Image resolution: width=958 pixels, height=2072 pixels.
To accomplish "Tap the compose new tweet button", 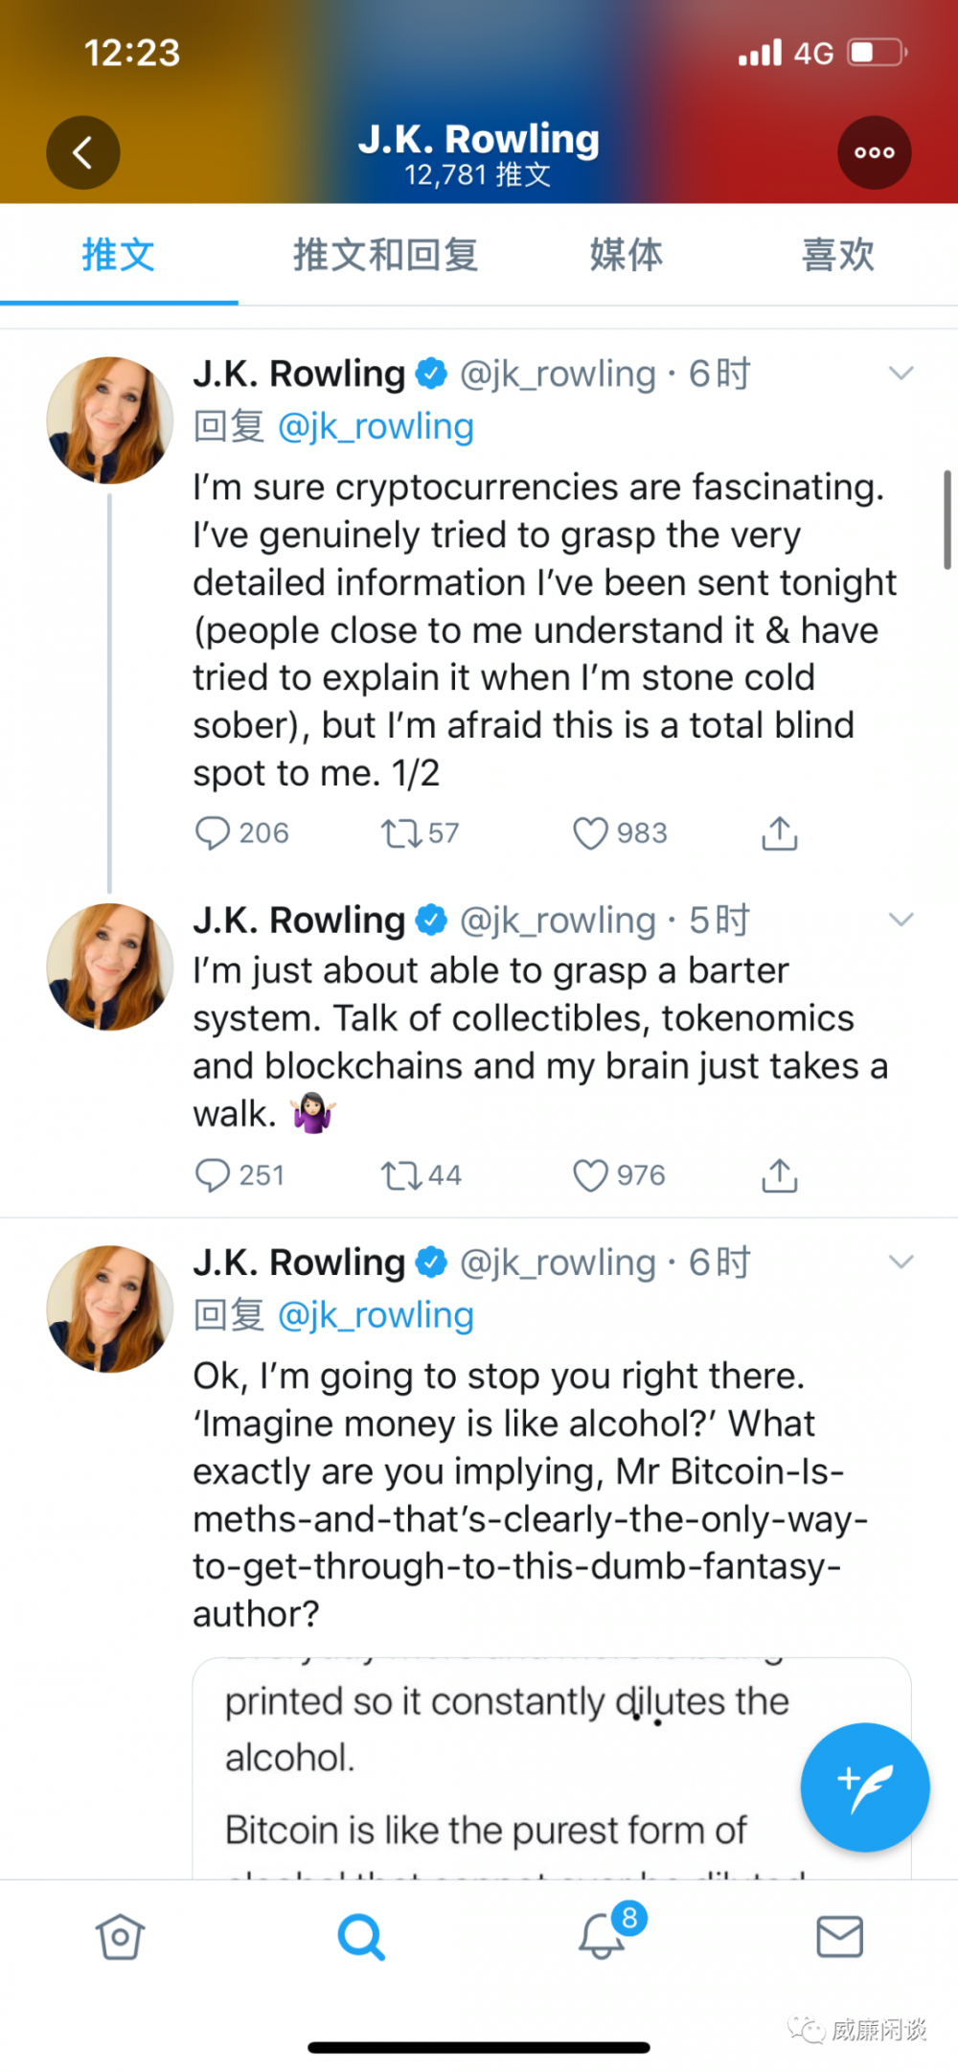I will pyautogui.click(x=864, y=1787).
